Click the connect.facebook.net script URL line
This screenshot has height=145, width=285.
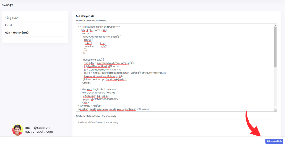pos(125,73)
